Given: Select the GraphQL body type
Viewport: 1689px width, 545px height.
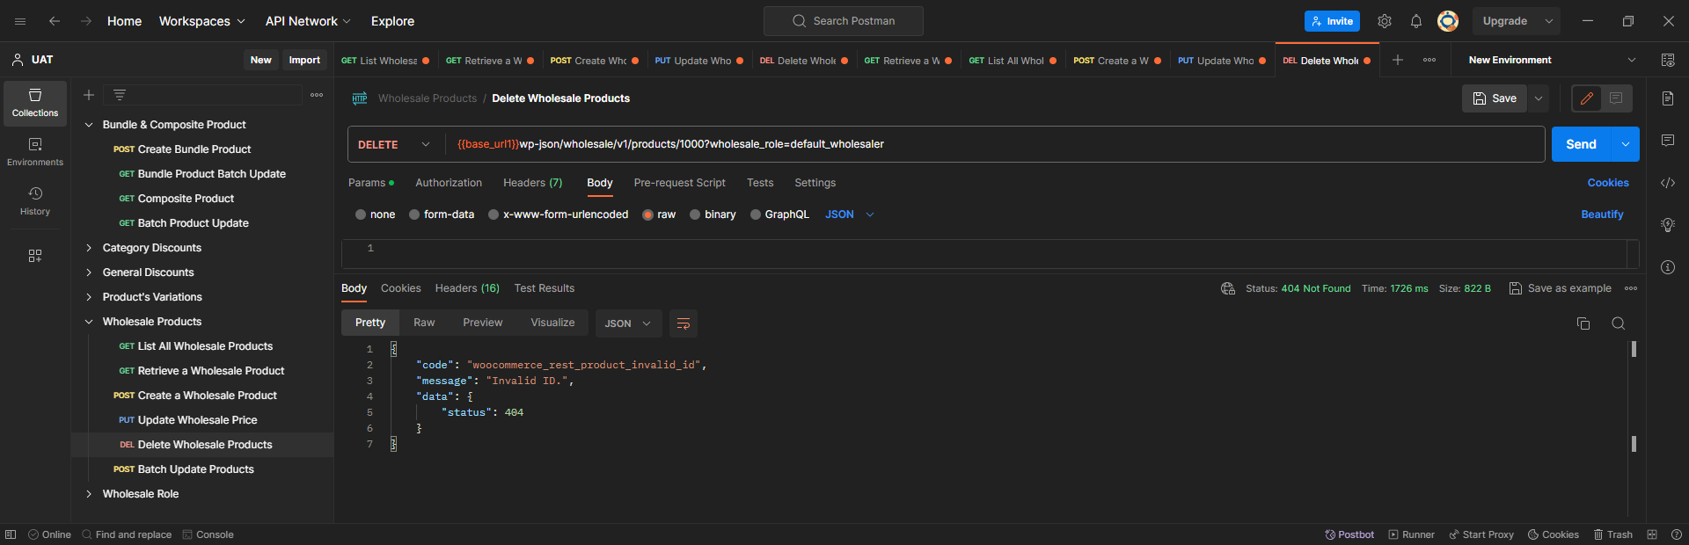Looking at the screenshot, I should tap(779, 214).
